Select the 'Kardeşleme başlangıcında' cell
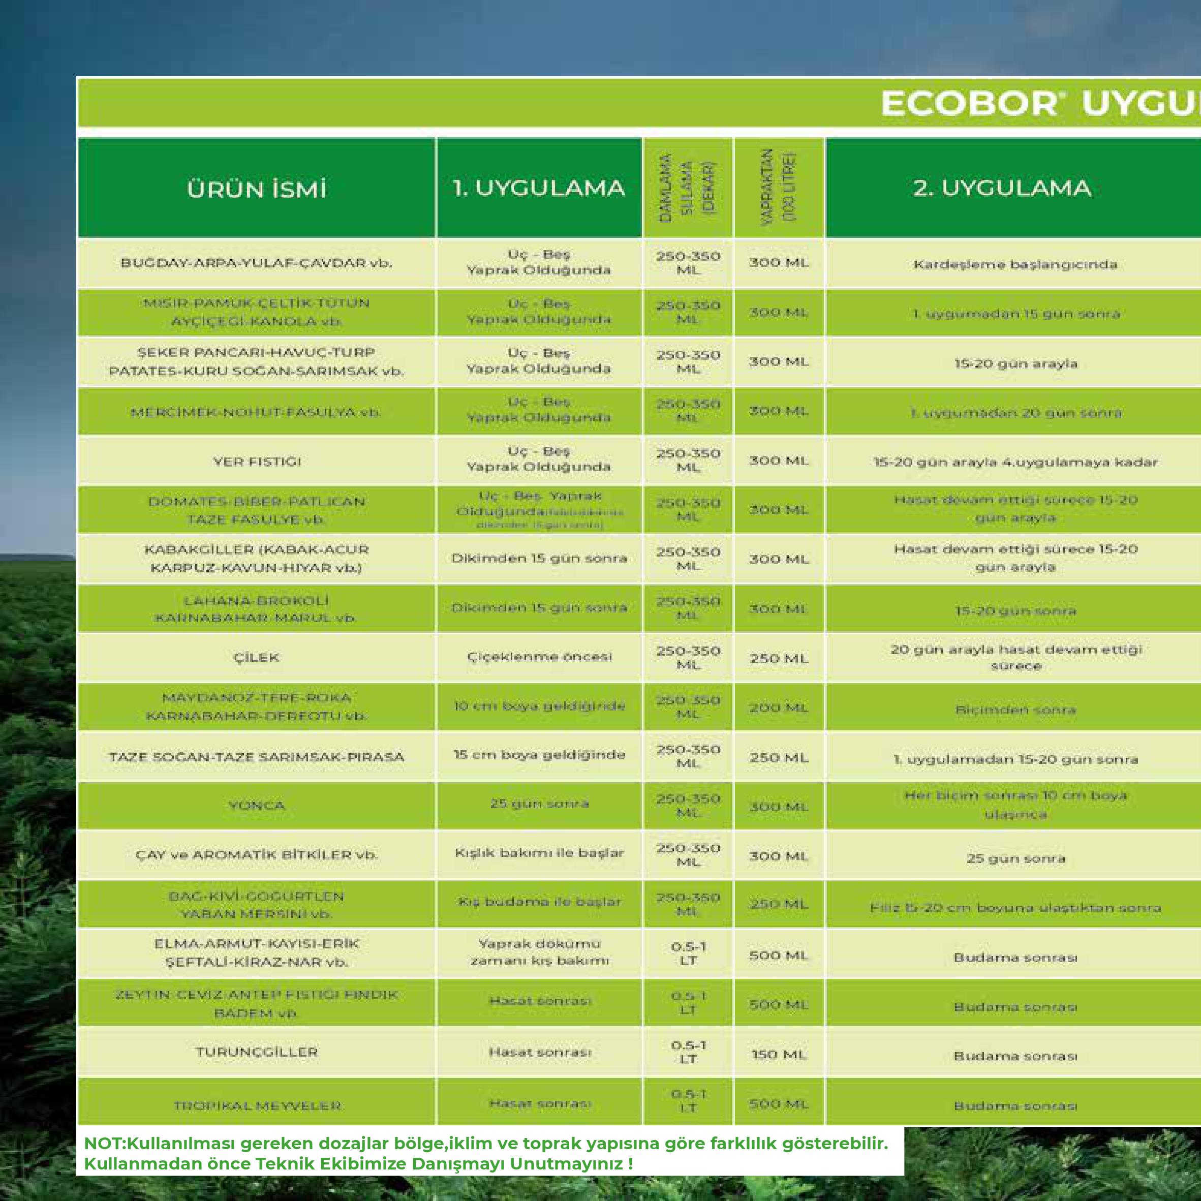Viewport: 1201px width, 1201px height. 1014,265
